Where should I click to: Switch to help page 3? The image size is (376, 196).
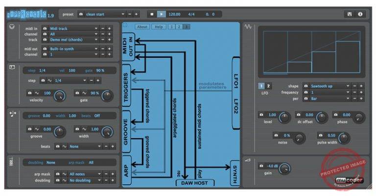187,27
